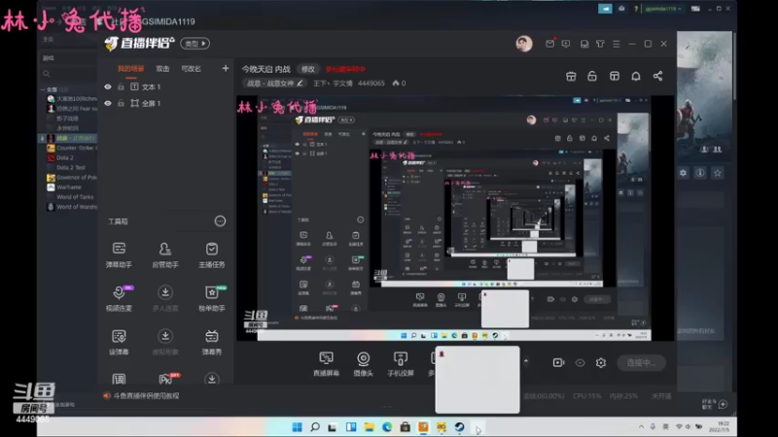Open Steam from the taskbar
This screenshot has width=778, height=437.
coord(459,427)
